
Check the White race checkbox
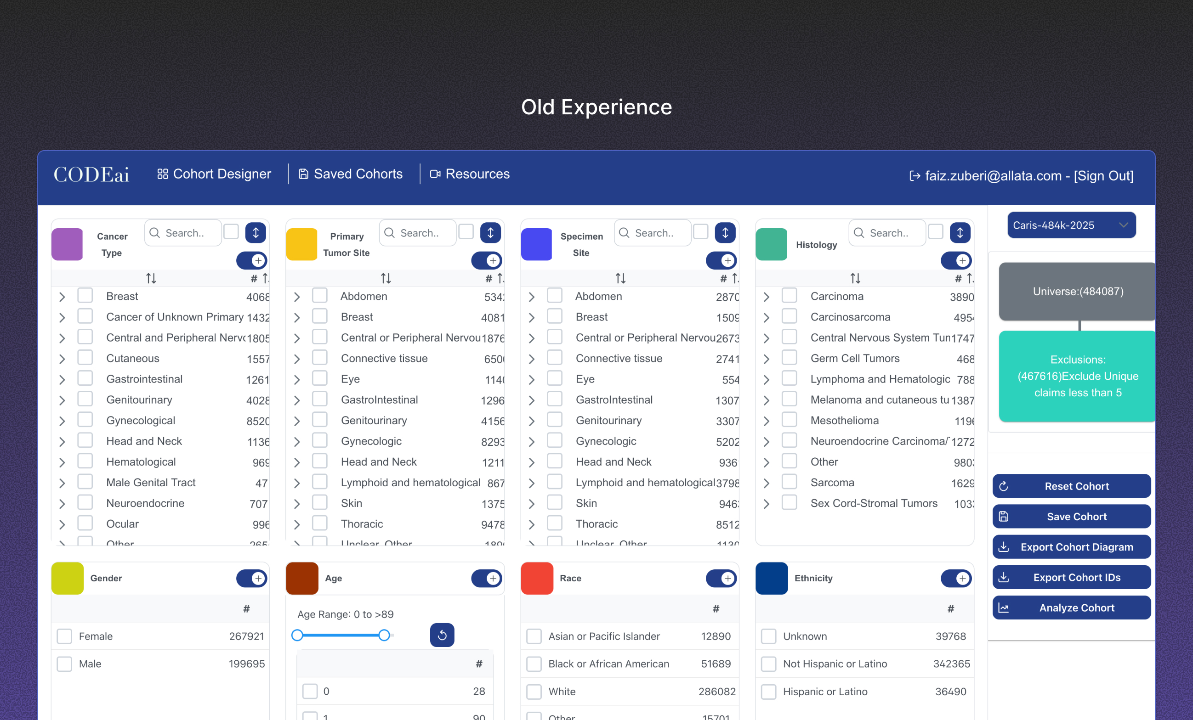pos(534,692)
